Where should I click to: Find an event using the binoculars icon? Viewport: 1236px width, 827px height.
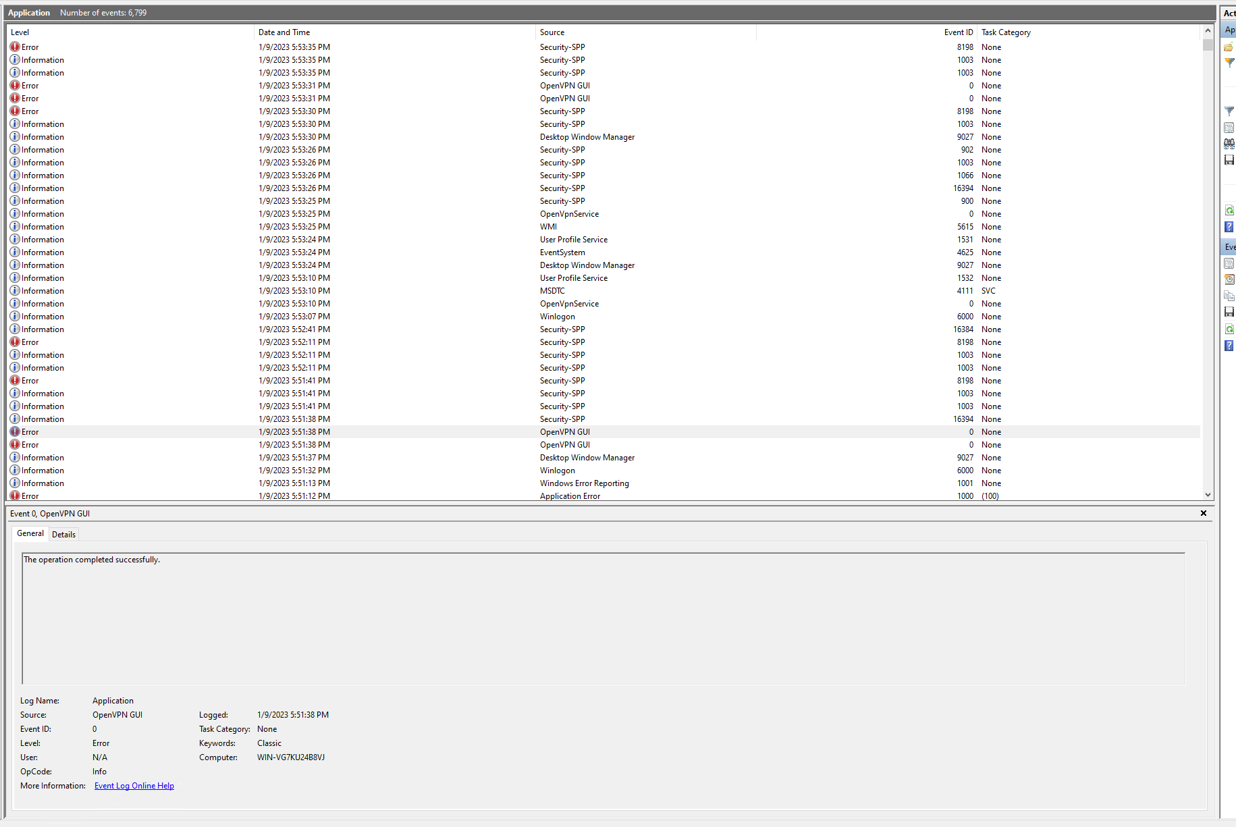[1229, 143]
